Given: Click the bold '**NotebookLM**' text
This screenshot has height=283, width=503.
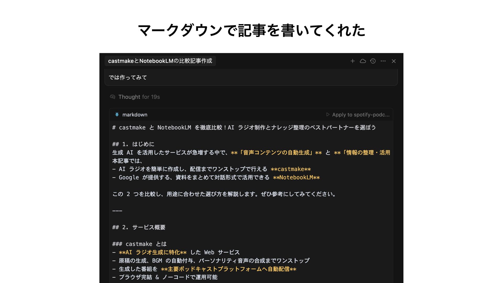Looking at the screenshot, I should click(x=296, y=177).
